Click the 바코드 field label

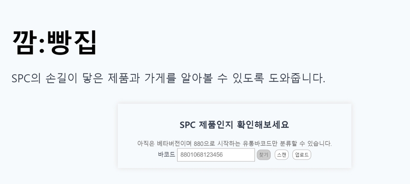click(x=166, y=154)
